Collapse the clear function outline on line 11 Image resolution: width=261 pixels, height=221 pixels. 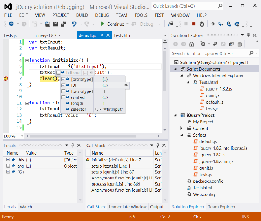click(x=27, y=103)
